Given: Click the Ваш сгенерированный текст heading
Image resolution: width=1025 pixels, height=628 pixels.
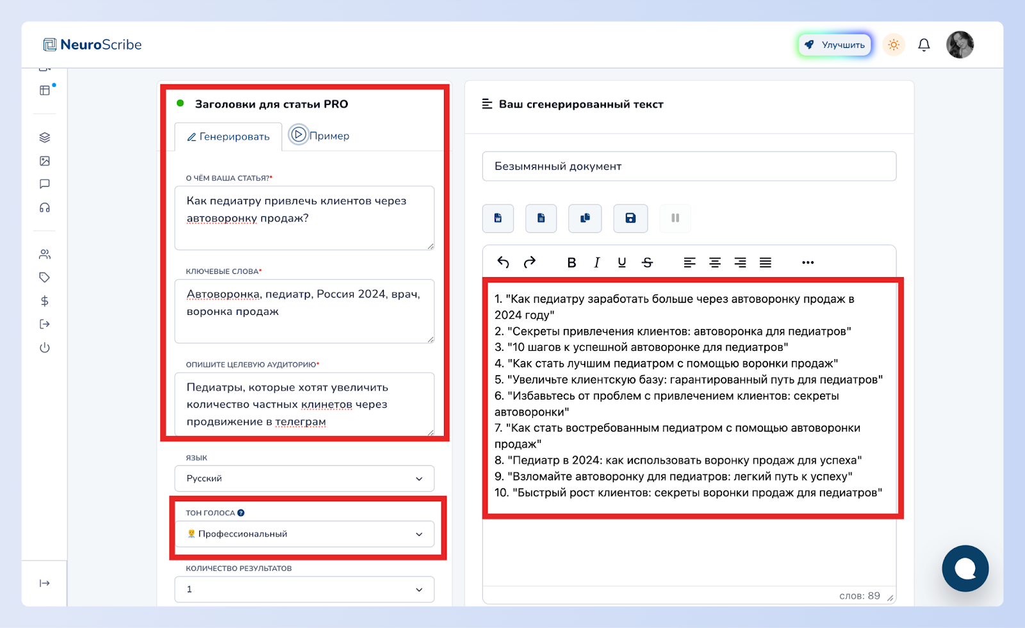Looking at the screenshot, I should click(581, 104).
